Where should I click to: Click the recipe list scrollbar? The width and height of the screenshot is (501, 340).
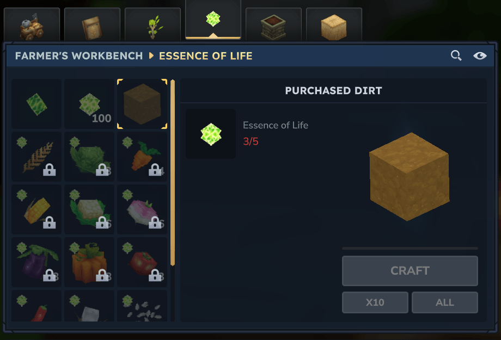click(173, 172)
